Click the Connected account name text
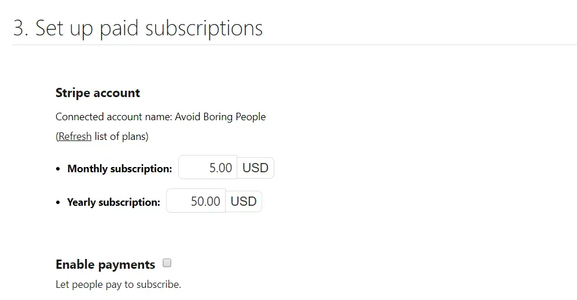Image resolution: width=577 pixels, height=300 pixels. click(113, 117)
